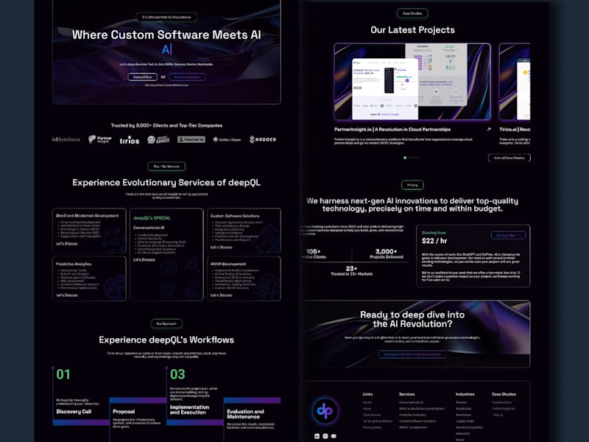This screenshot has height=442, width=589.
Task: Click the Teacher AI client logo
Action: click(x=191, y=139)
